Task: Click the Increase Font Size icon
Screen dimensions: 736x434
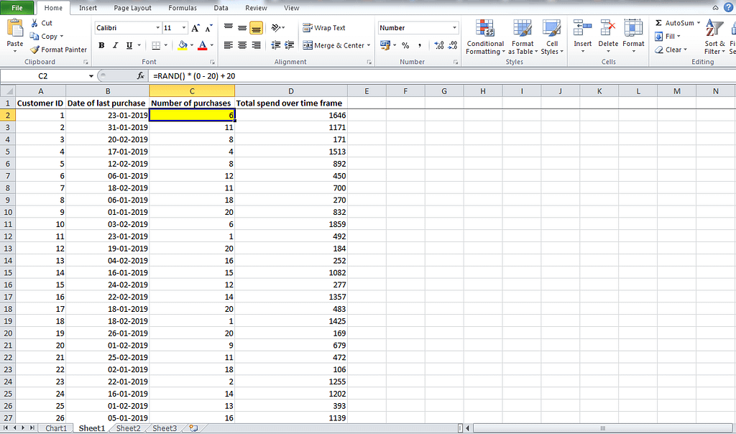Action: click(x=195, y=28)
